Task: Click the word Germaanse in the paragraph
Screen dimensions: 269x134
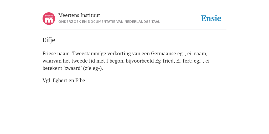Action: pyautogui.click(x=163, y=53)
